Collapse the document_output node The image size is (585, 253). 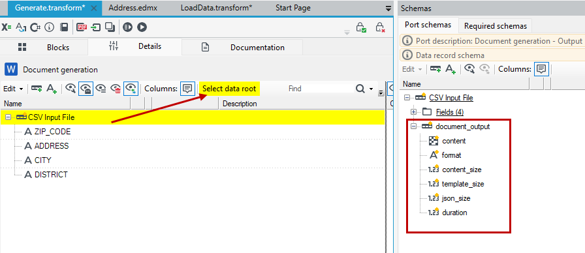[413, 126]
